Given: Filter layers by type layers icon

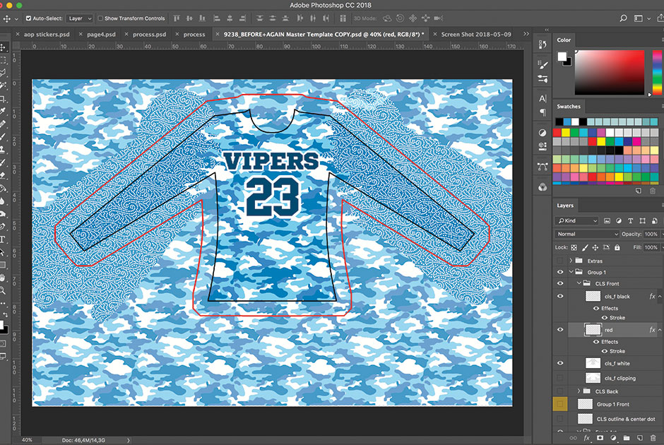Looking at the screenshot, I should tap(631, 220).
